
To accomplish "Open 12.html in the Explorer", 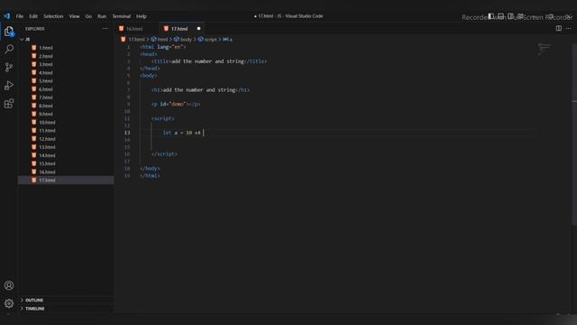I will click(47, 139).
